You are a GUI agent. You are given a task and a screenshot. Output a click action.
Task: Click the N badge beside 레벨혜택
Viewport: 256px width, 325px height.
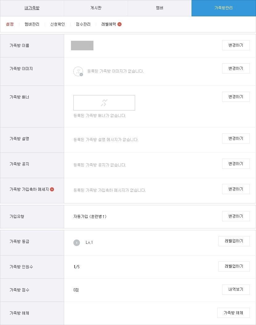pos(119,24)
